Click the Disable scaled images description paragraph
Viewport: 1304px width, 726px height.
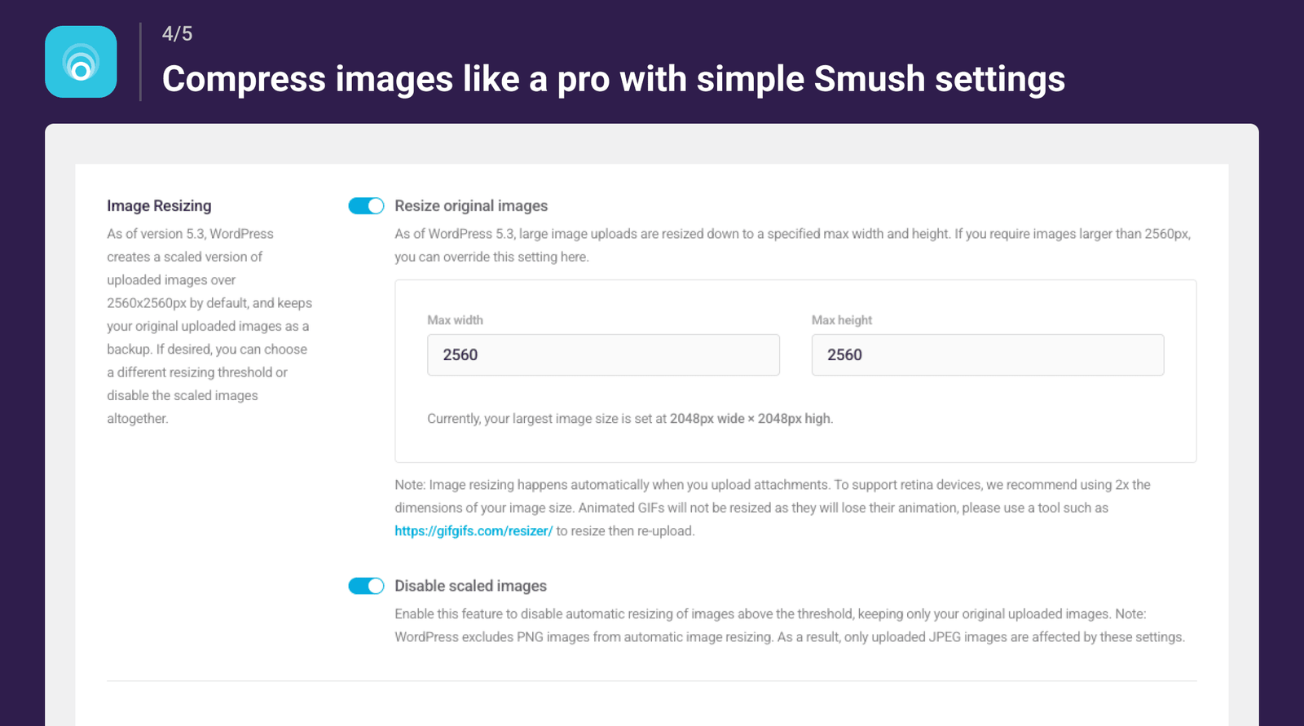tap(789, 626)
